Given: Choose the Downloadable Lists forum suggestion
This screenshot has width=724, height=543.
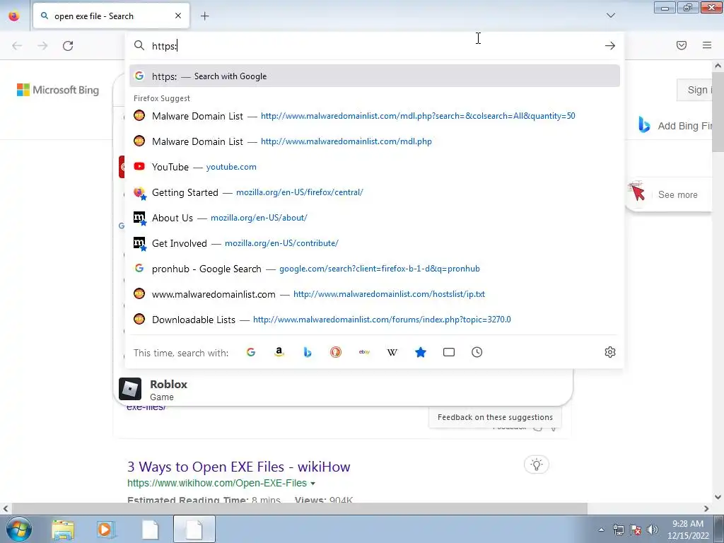Looking at the screenshot, I should tap(375, 319).
